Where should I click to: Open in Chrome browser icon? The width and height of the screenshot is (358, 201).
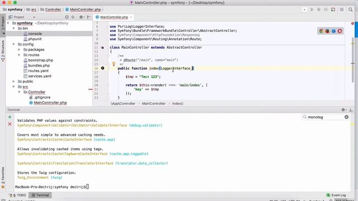coord(321,31)
